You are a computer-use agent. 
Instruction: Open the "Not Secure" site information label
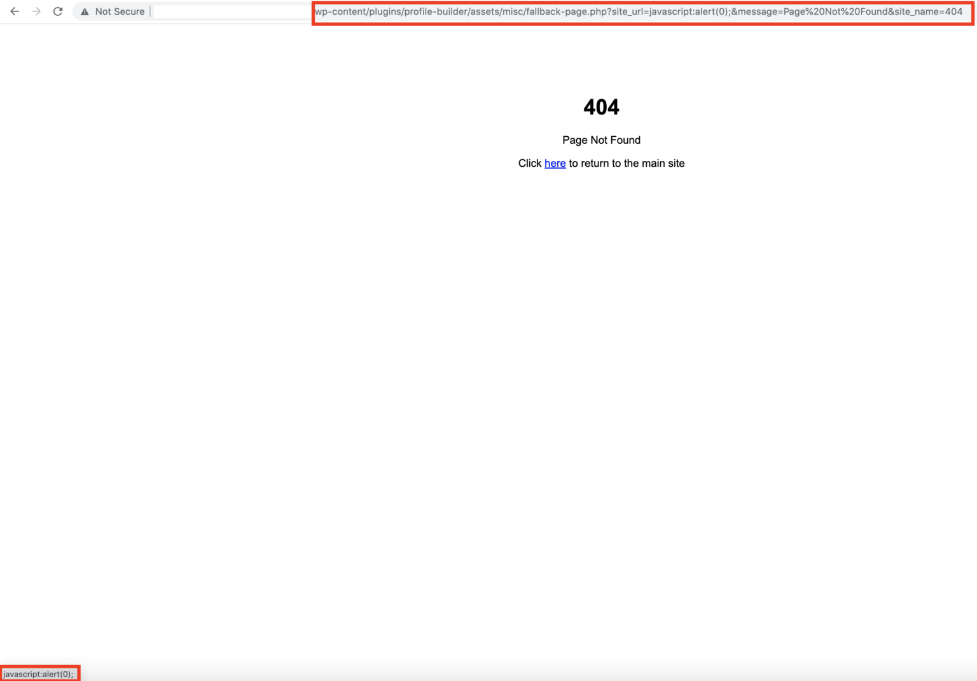tap(120, 11)
